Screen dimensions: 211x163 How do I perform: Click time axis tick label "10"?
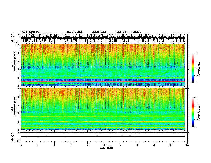point(187,145)
